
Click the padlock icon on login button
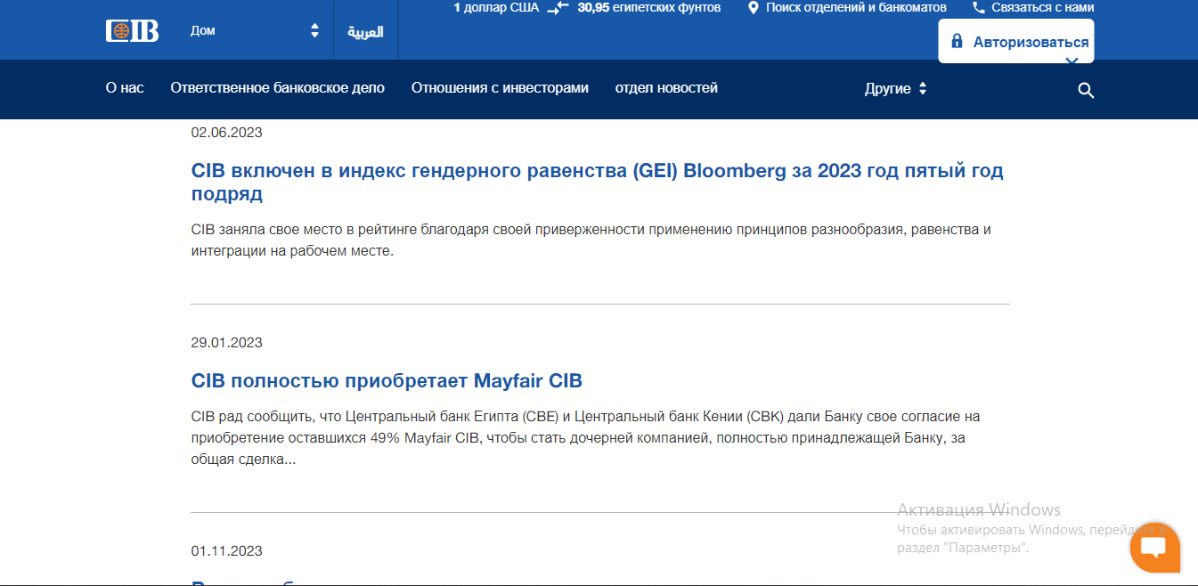tap(958, 42)
